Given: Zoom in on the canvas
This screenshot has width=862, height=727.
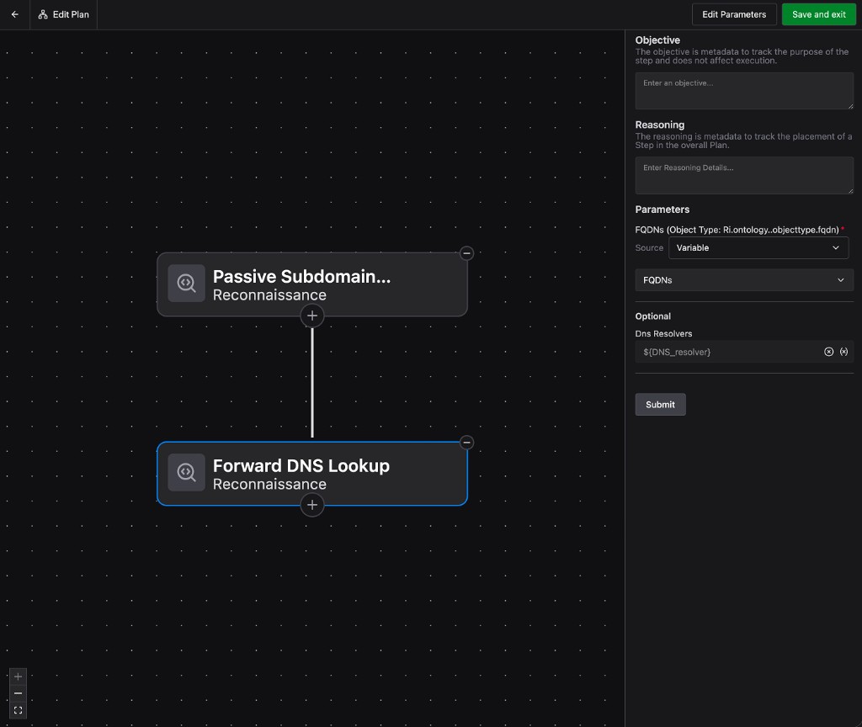Looking at the screenshot, I should click(19, 677).
